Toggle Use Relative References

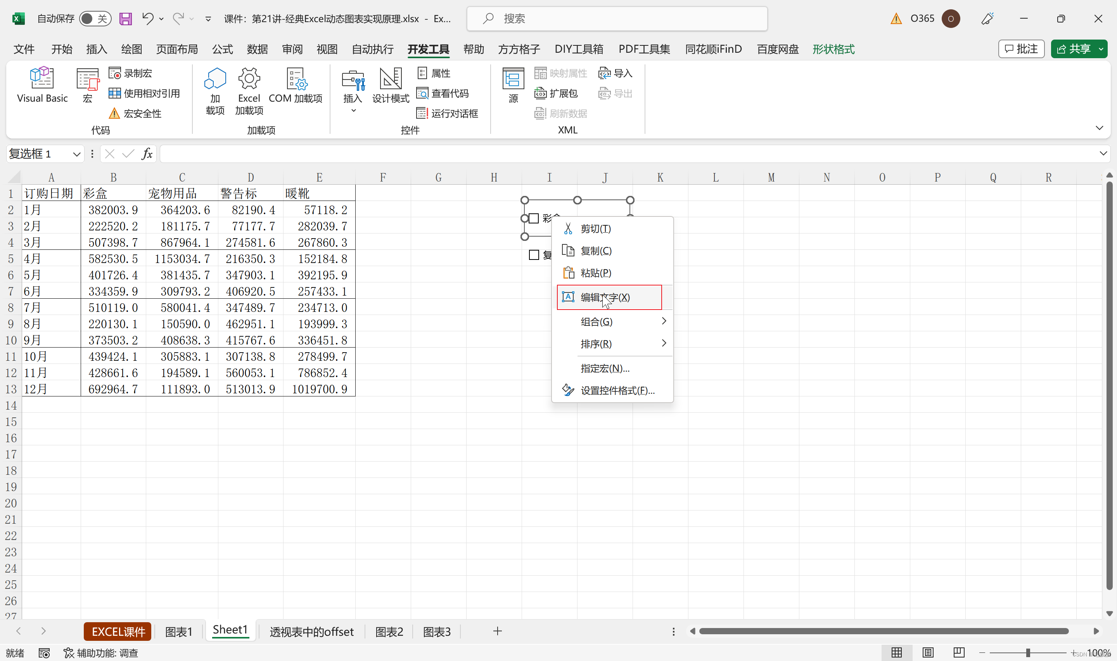click(144, 93)
